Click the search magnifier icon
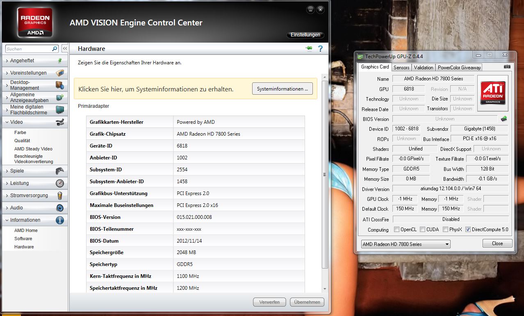The height and width of the screenshot is (316, 524). tap(55, 49)
